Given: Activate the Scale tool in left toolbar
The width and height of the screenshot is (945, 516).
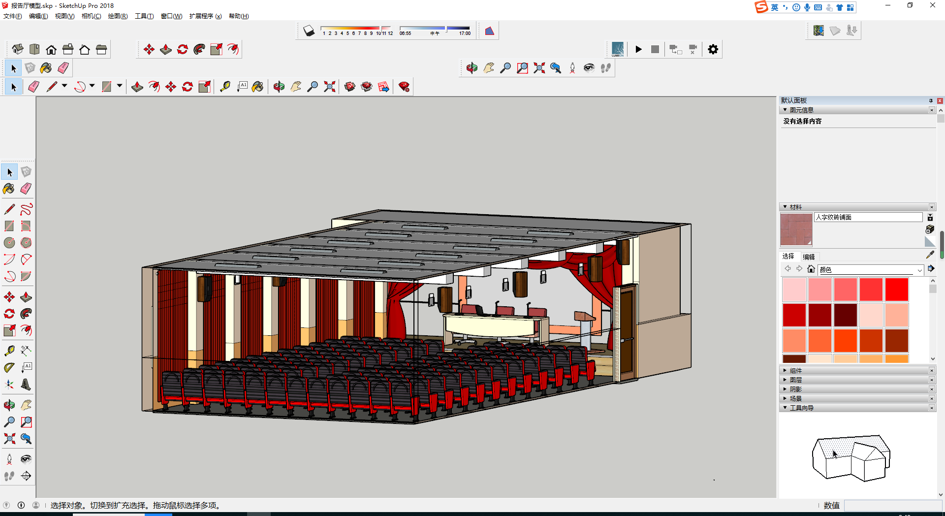Looking at the screenshot, I should [9, 330].
